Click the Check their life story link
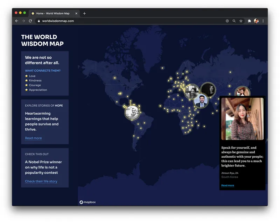The height and width of the screenshot is (222, 280). 41,181
